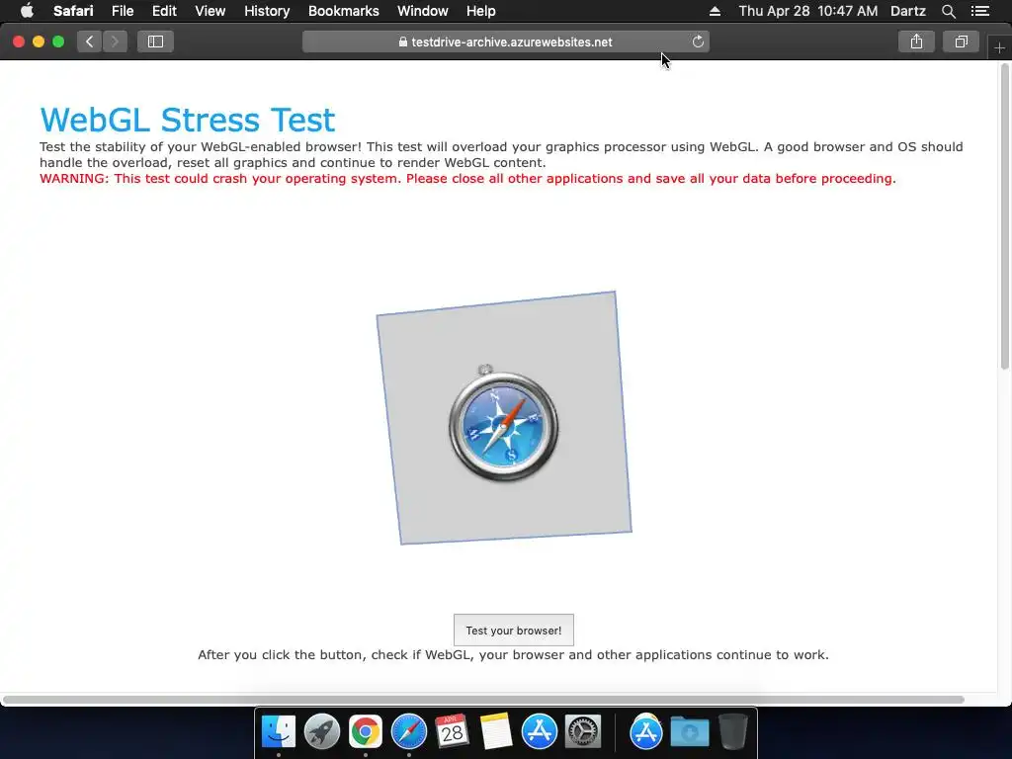
Task: Open the View menu
Action: [211, 11]
